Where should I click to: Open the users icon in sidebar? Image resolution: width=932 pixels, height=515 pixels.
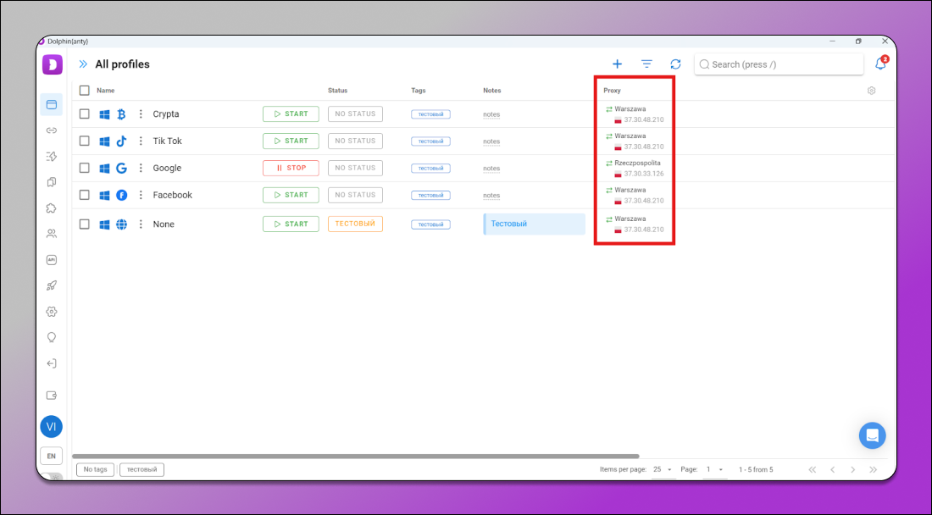52,234
